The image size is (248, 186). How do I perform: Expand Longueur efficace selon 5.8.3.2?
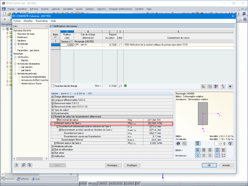click(53, 100)
